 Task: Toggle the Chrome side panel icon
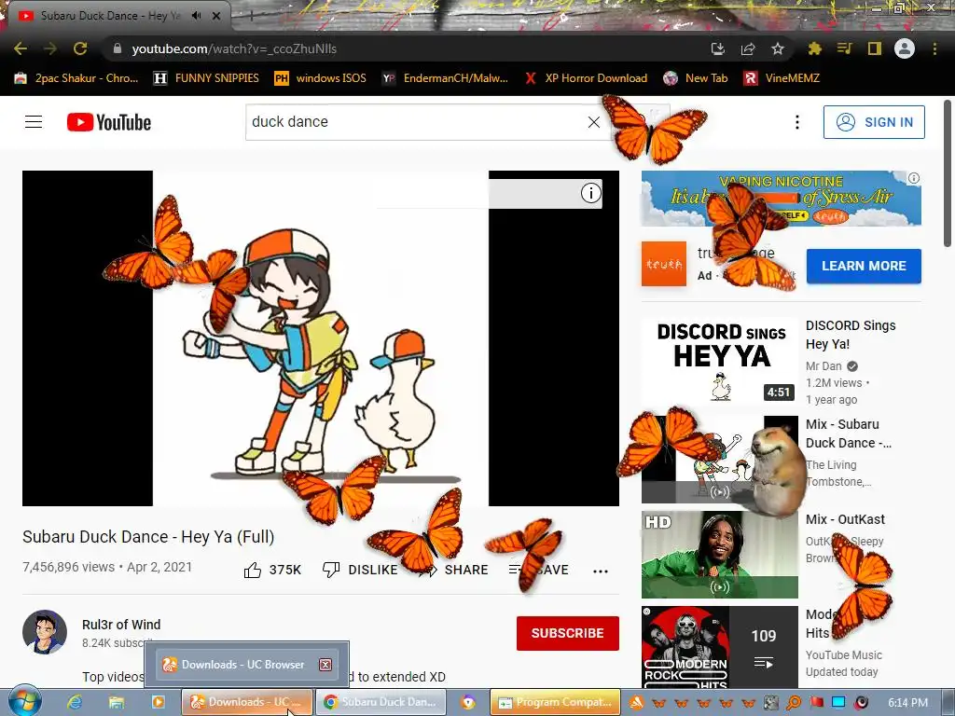tap(874, 48)
